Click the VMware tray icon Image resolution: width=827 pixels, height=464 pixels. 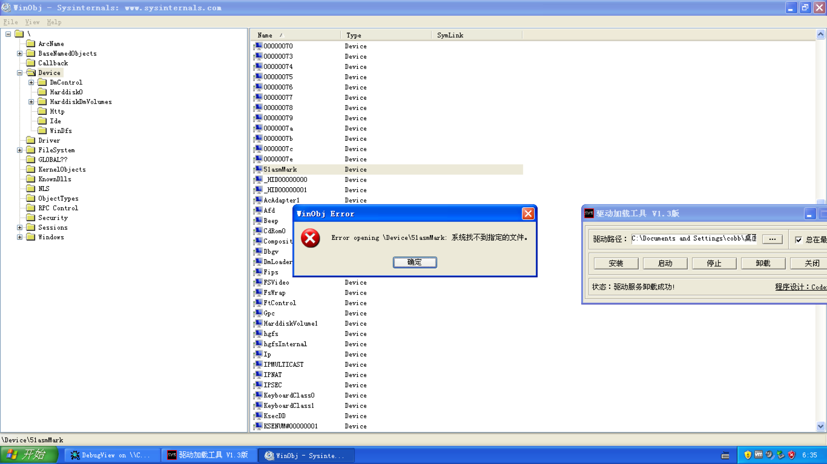click(x=759, y=455)
